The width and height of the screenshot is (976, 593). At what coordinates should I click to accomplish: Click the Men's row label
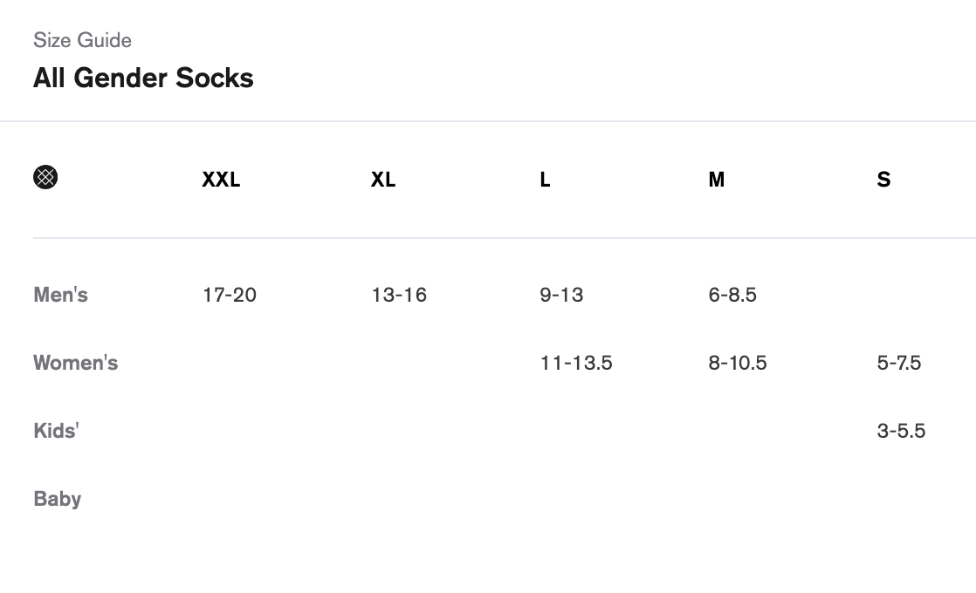pos(60,295)
